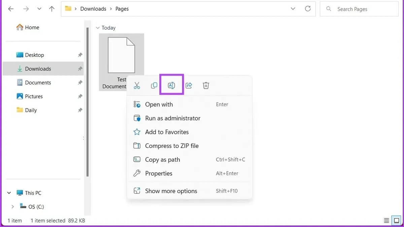Click the folder icon in address bar
Screen dimensions: 404x227
point(68,9)
